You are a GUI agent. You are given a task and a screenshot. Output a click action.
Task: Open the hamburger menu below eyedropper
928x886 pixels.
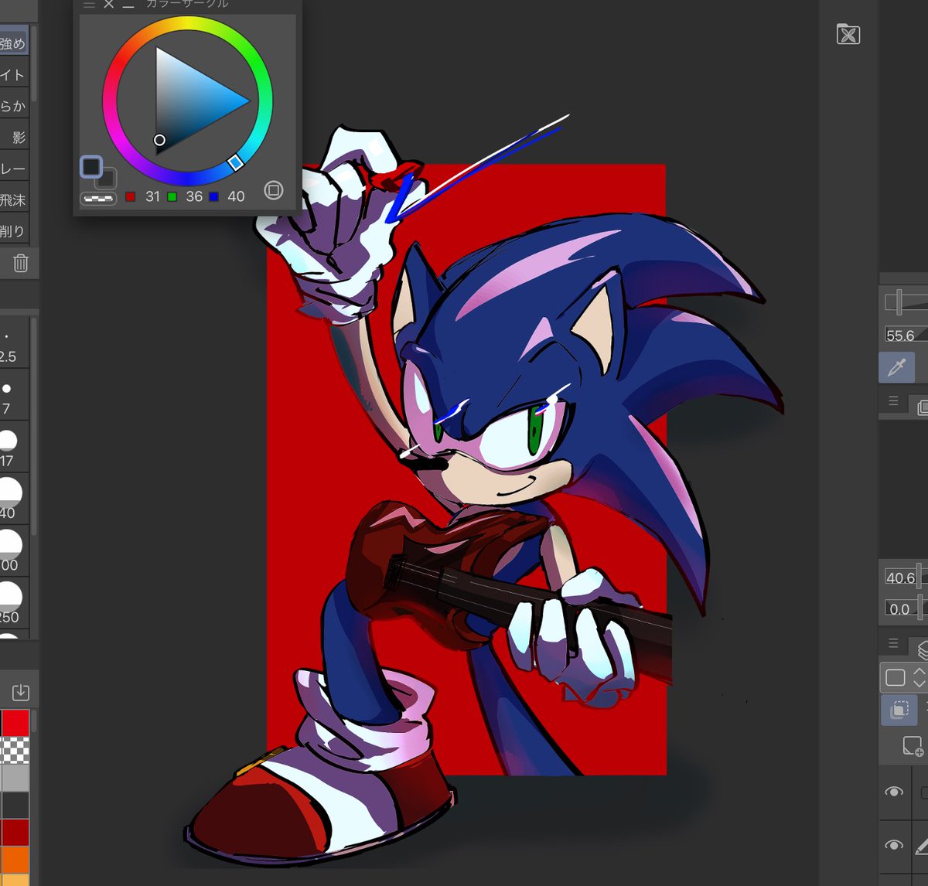pos(893,401)
